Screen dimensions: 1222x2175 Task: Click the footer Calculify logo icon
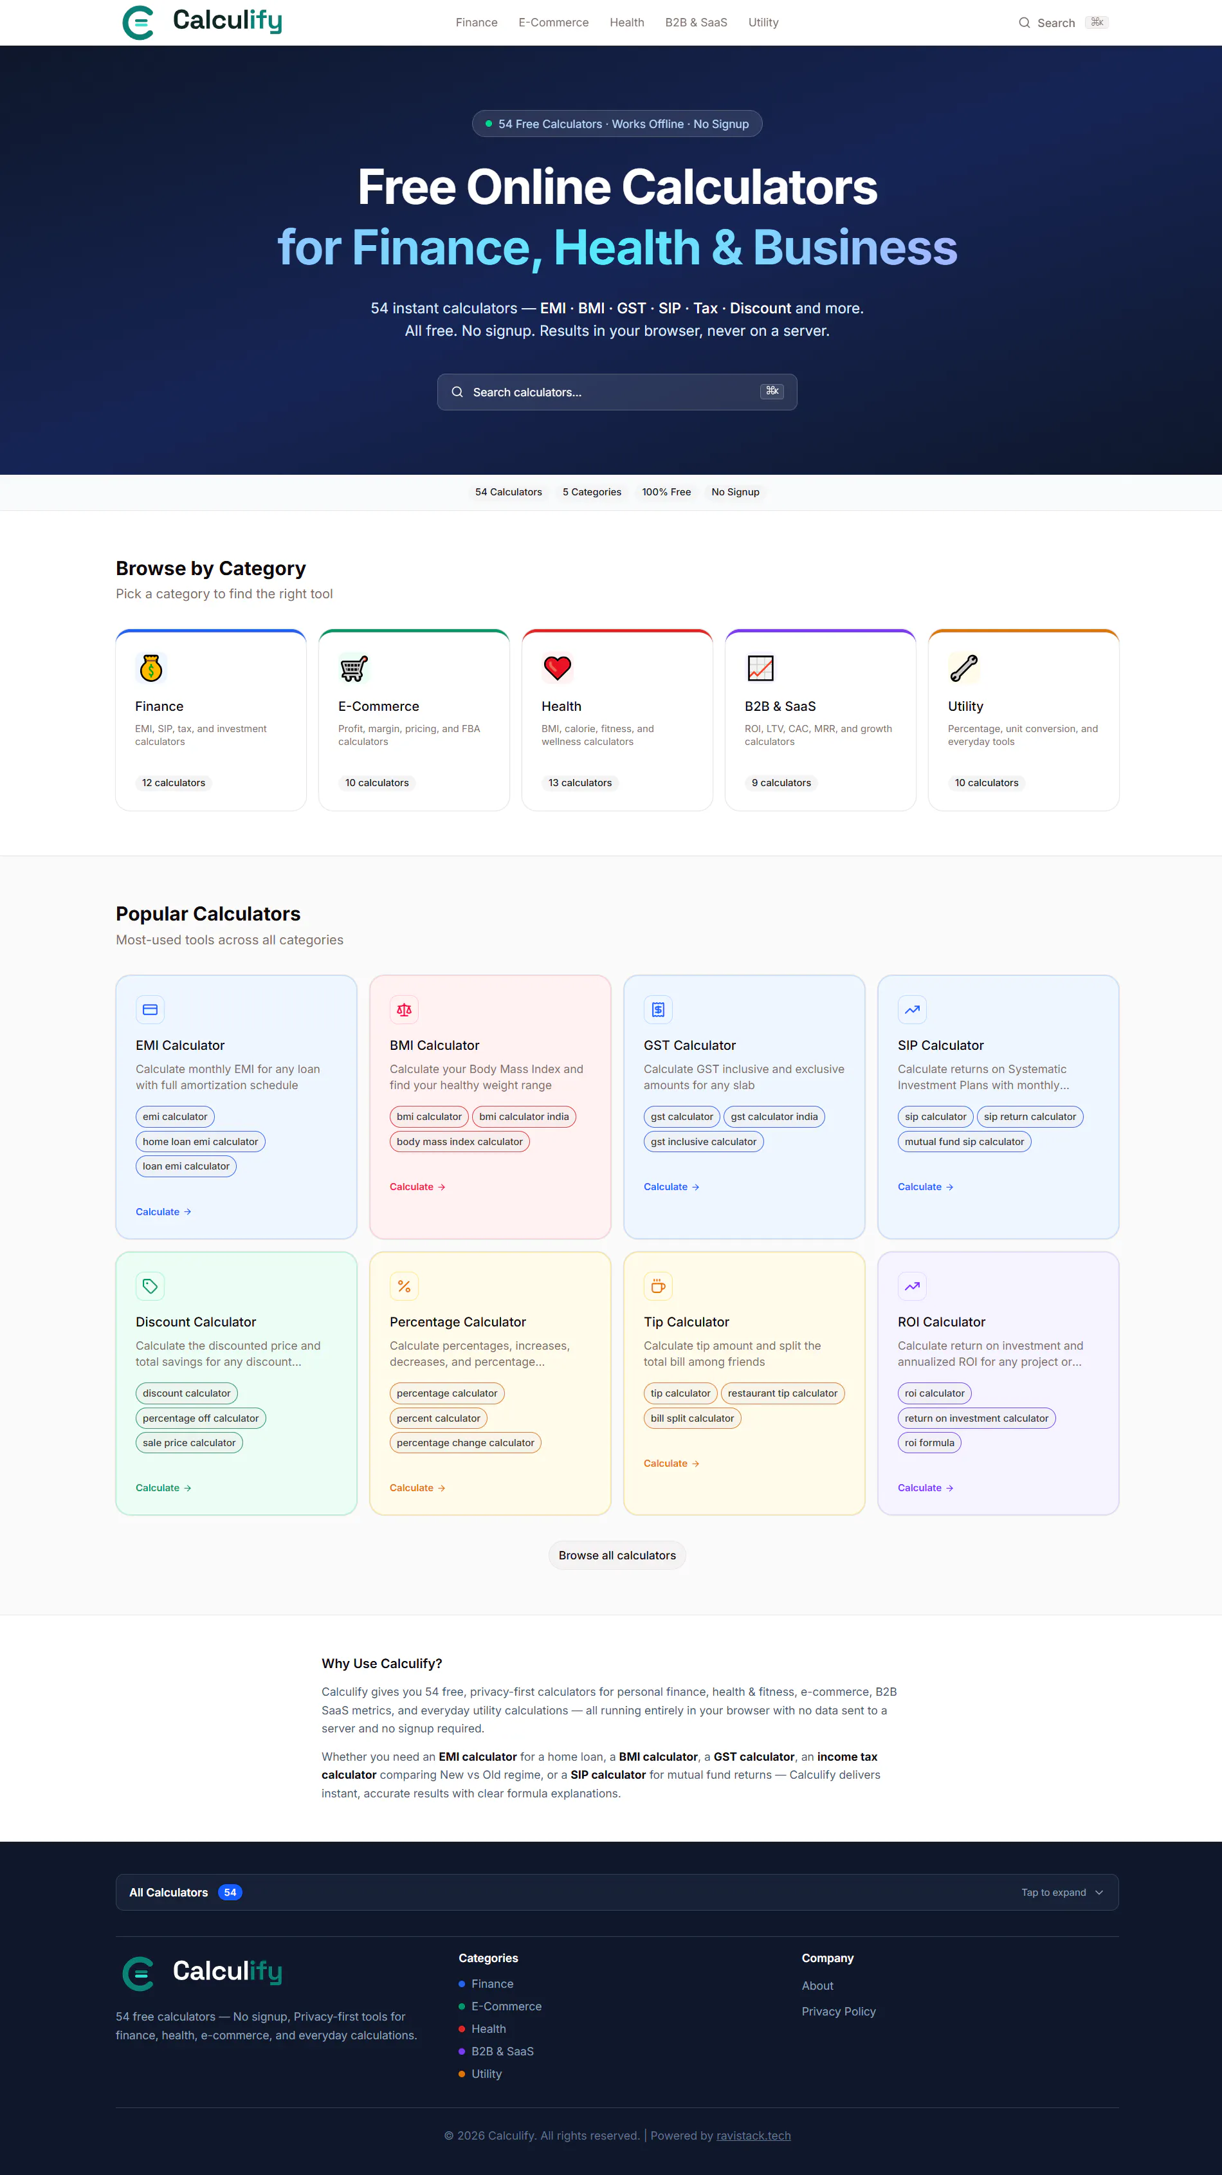click(138, 1973)
